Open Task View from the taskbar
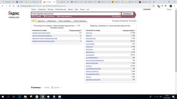Image resolution: width=177 pixels, height=99 pixels. click(14, 97)
